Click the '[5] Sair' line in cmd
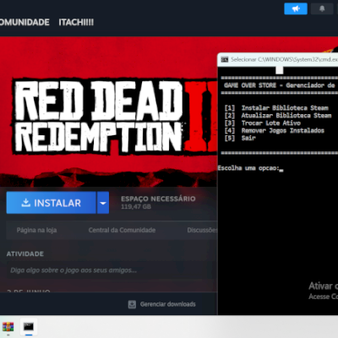338x338 pixels. click(240, 138)
